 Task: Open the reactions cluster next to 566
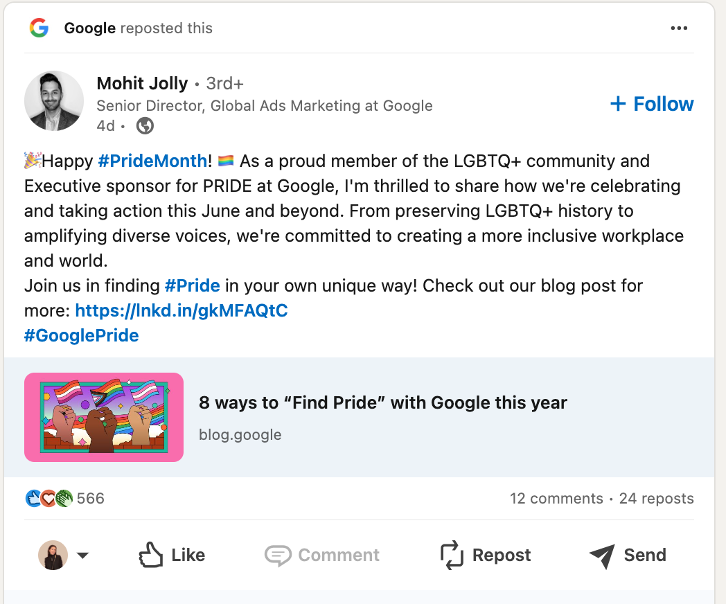[x=48, y=498]
